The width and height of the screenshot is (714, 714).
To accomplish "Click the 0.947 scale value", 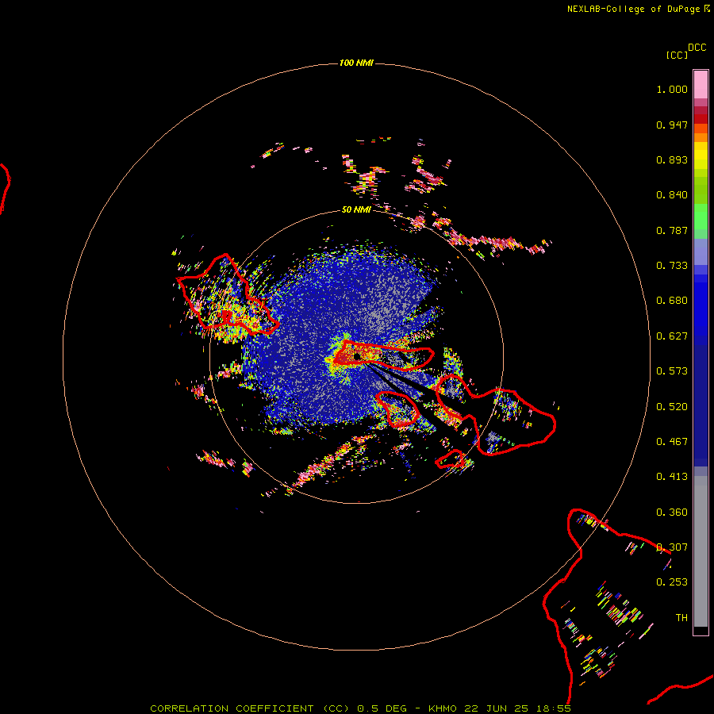I will [672, 125].
